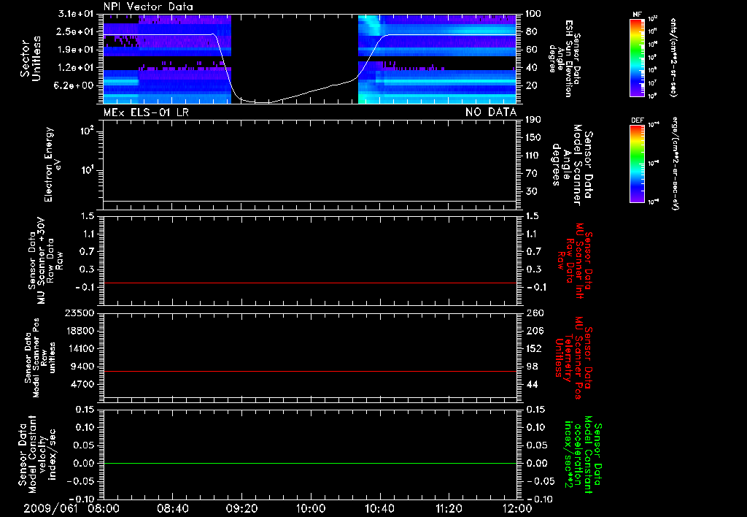Click the "MU Scanner +30V Raw Data" axis title
This screenshot has height=517, width=747.
(x=46, y=261)
